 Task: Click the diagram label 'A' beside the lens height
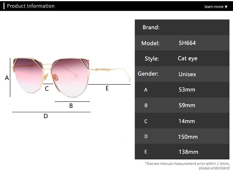click(x=7, y=78)
